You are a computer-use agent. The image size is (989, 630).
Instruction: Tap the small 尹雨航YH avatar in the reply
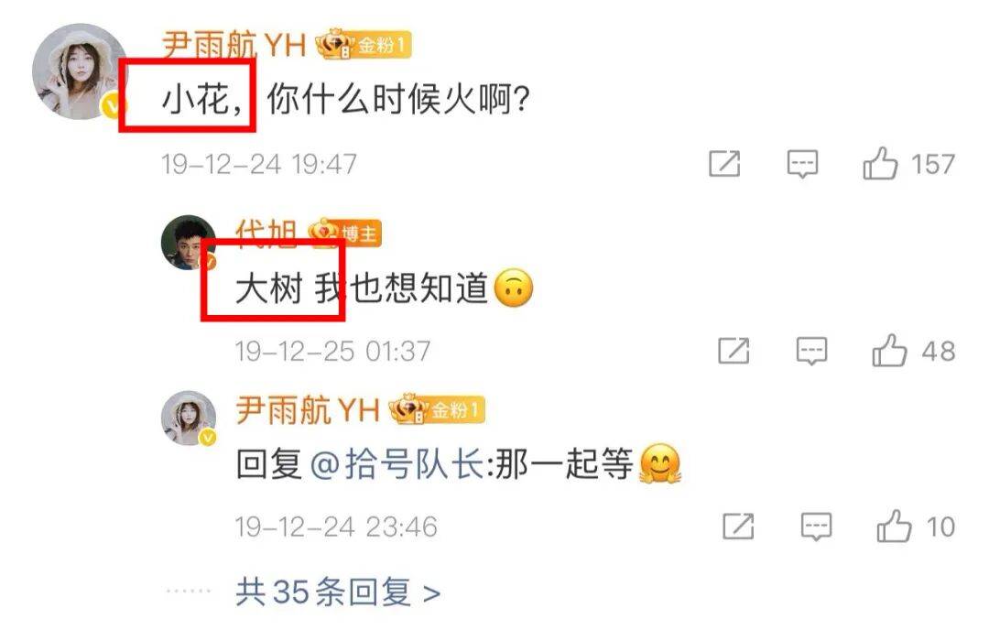coord(189,418)
